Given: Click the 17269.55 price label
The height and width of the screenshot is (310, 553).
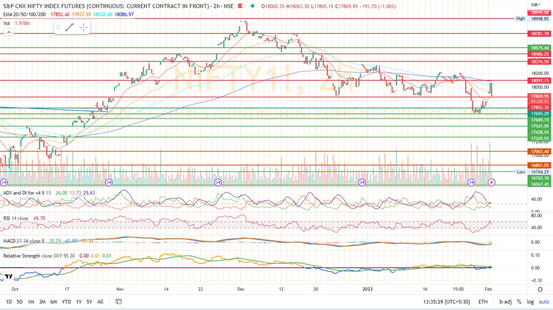Looking at the screenshot, I should (540, 138).
